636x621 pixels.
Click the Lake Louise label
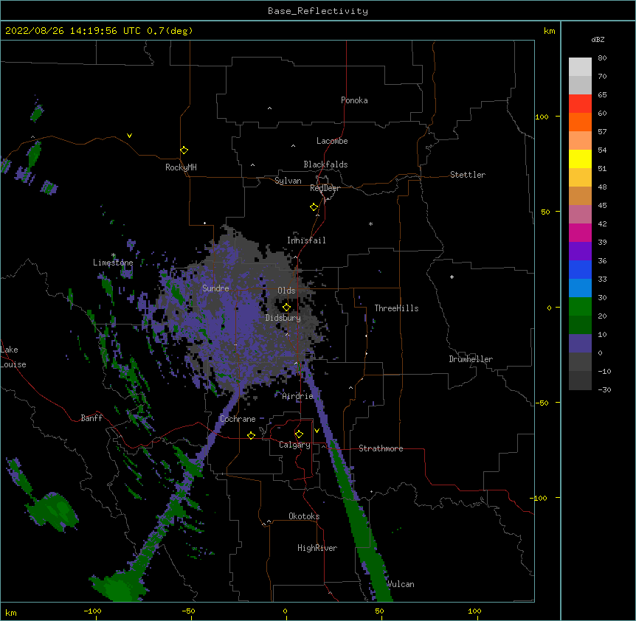[x=13, y=357]
